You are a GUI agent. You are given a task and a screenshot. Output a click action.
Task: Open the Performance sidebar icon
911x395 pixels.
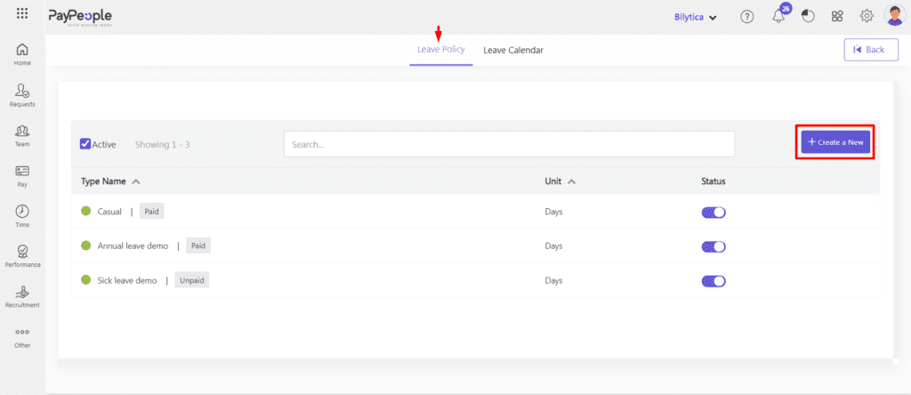tap(22, 252)
